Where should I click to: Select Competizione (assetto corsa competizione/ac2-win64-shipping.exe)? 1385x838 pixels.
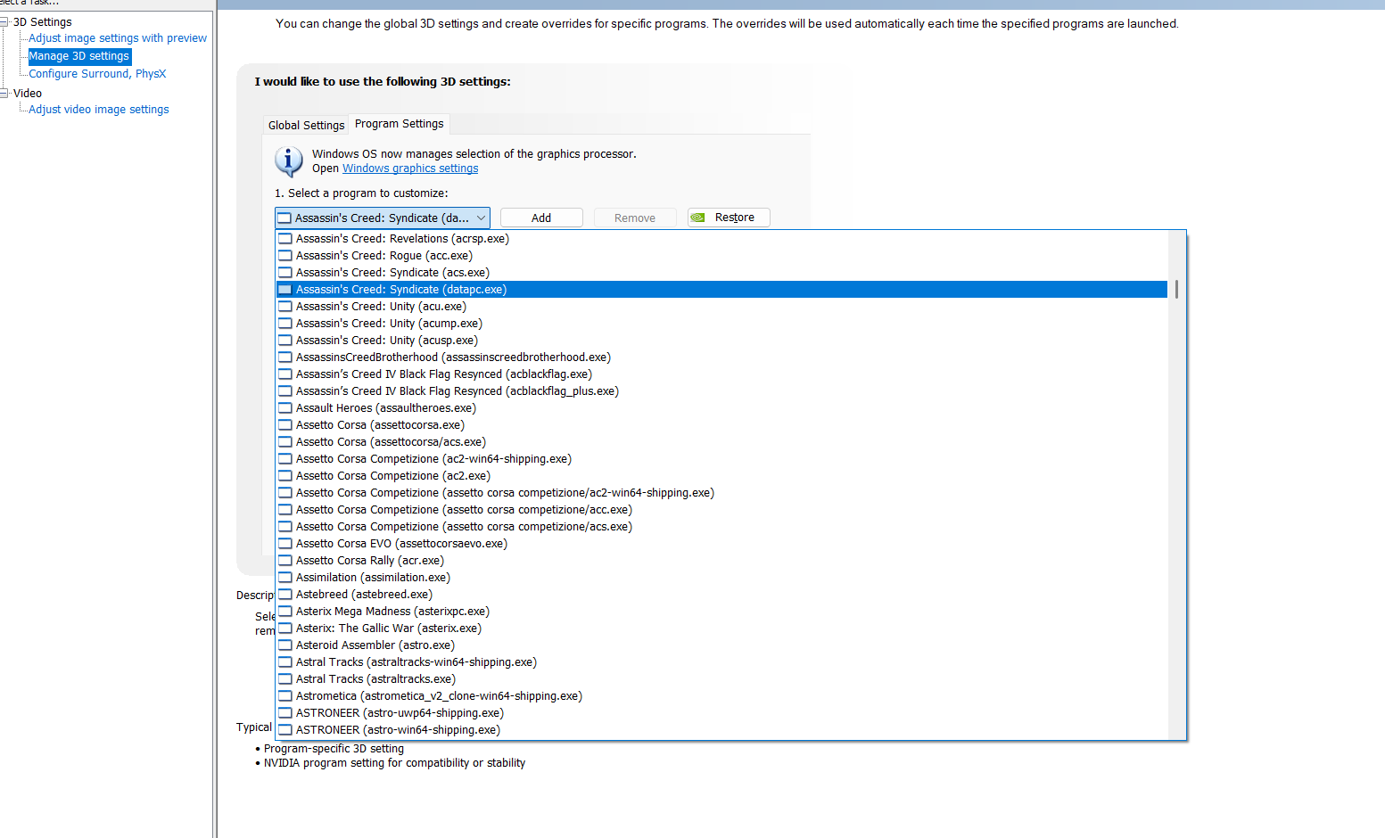[721, 493]
